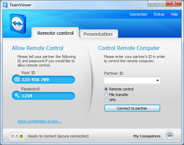Click the password field showing 1234
Viewport: 184px width, 145px height.
[x=43, y=96]
